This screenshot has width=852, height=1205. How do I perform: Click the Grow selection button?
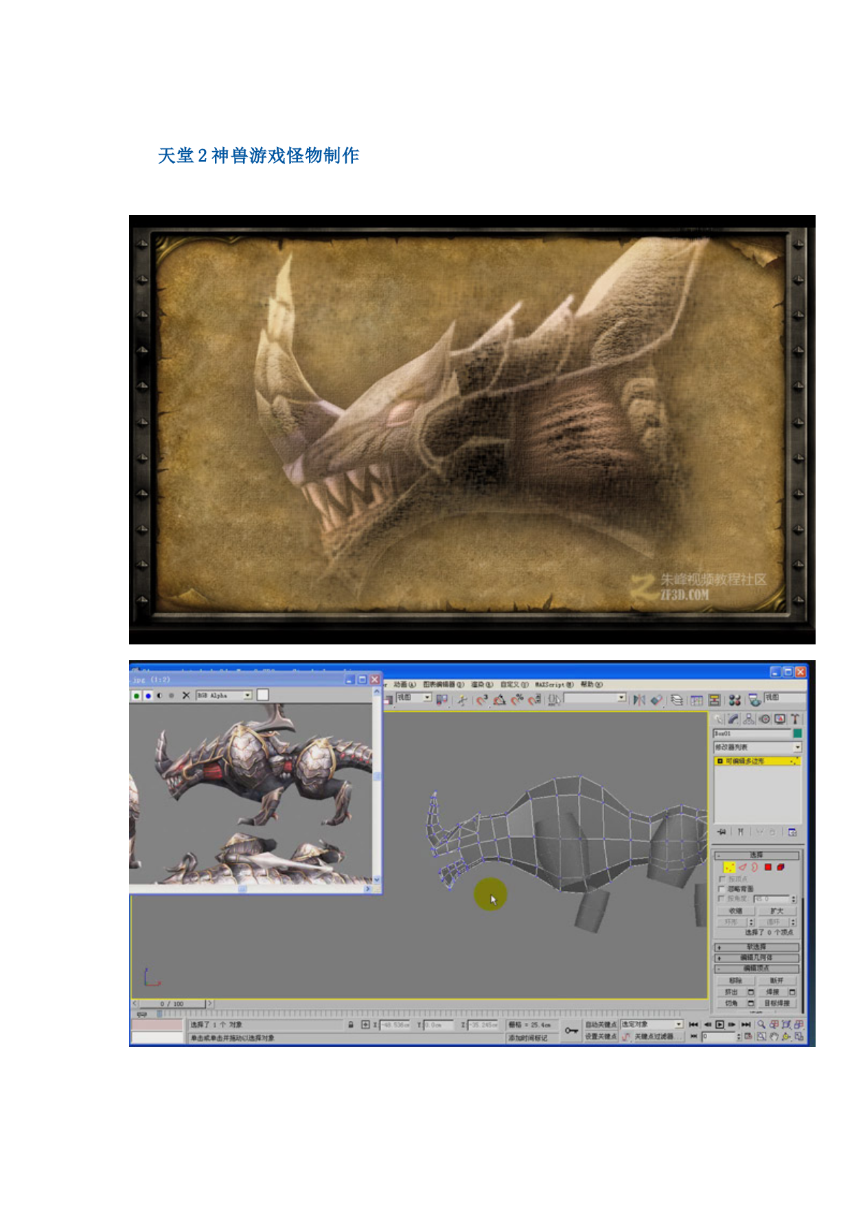coord(777,911)
